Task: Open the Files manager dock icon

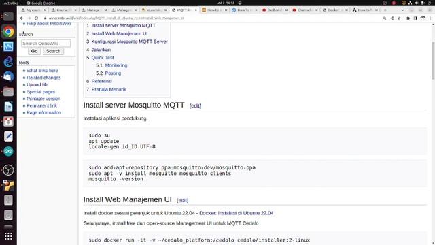Action: point(8,91)
